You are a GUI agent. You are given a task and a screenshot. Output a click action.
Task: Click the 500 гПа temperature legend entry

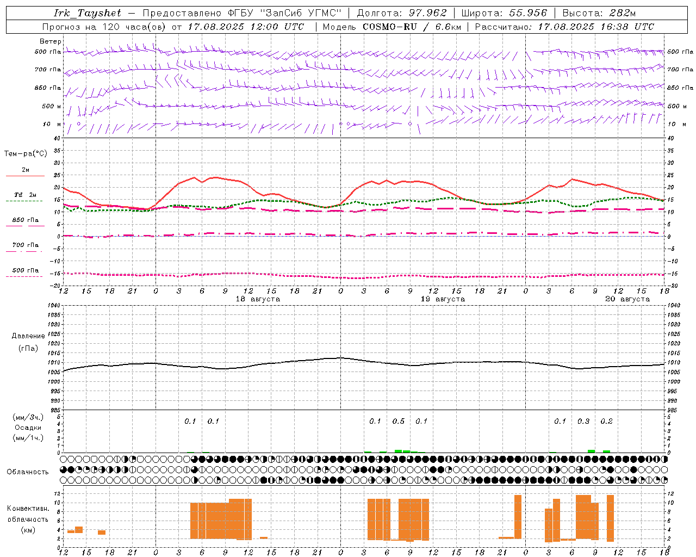click(26, 270)
